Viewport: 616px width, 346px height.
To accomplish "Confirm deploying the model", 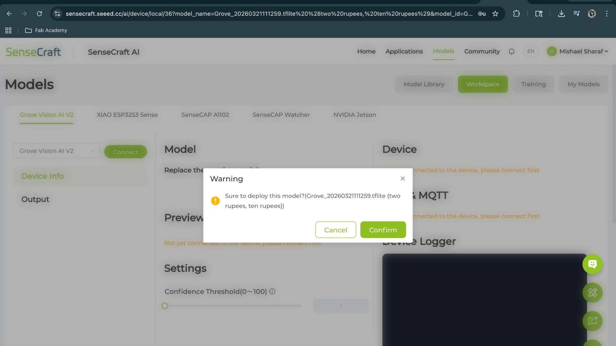I will point(383,230).
